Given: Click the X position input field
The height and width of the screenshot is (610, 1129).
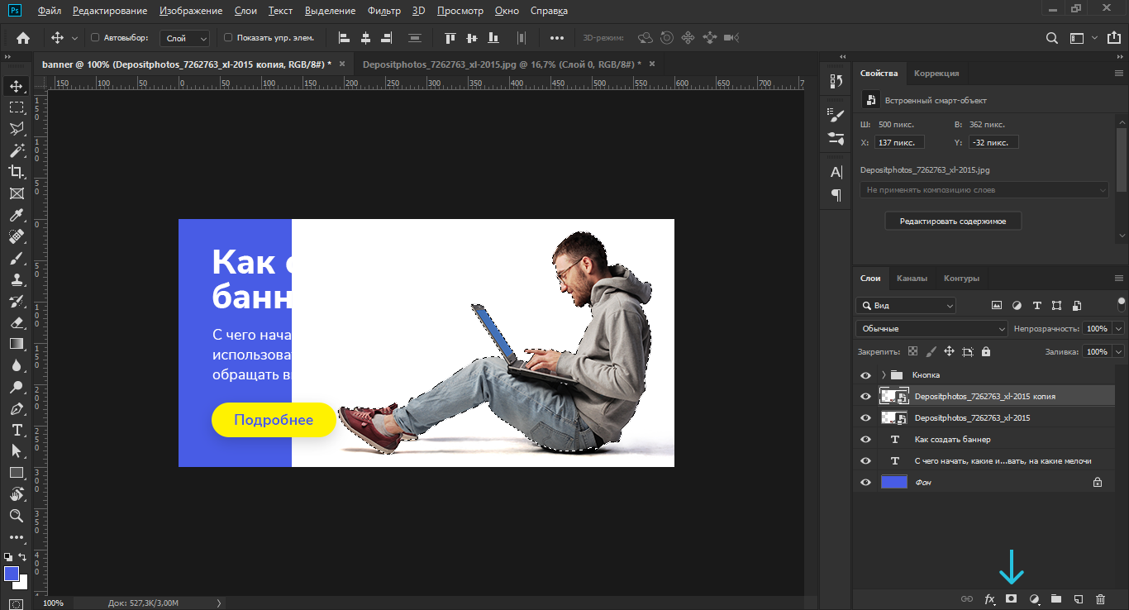Looking at the screenshot, I should (899, 142).
